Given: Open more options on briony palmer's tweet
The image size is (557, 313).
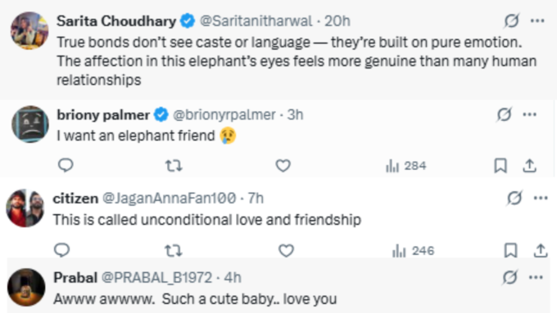Looking at the screenshot, I should click(530, 114).
